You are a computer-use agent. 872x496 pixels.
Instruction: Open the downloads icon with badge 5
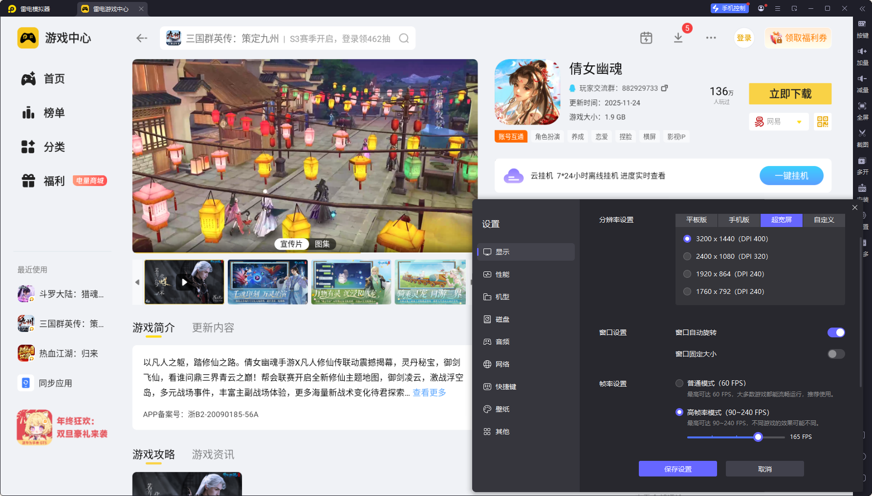point(678,38)
